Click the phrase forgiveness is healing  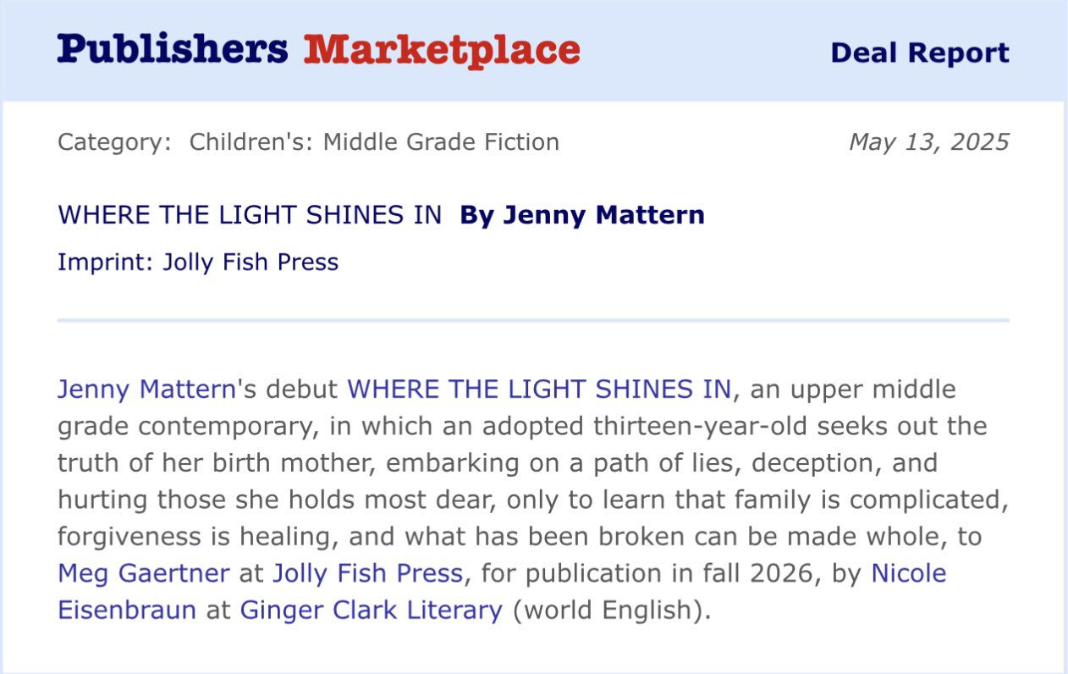pos(197,536)
